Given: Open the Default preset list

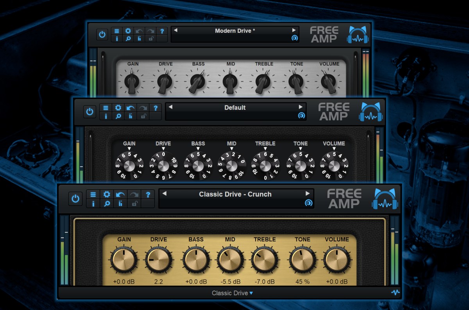Looking at the screenshot, I should [x=235, y=107].
